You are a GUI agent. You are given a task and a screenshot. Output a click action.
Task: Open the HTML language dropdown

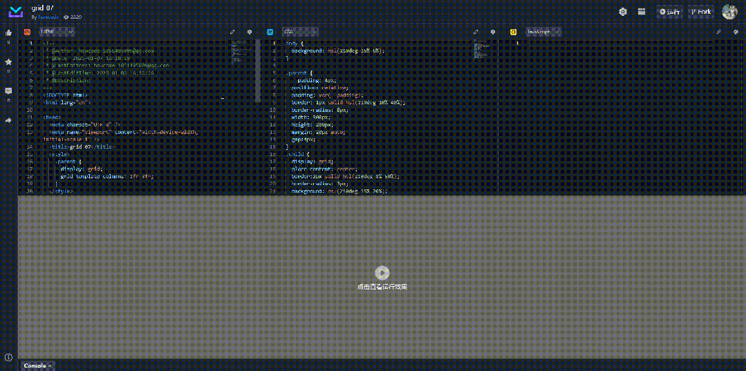57,32
